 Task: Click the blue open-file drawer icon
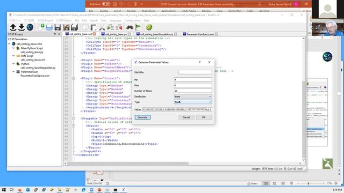49,27
